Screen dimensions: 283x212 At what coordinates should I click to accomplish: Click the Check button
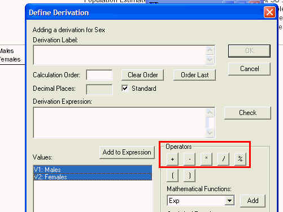click(247, 113)
